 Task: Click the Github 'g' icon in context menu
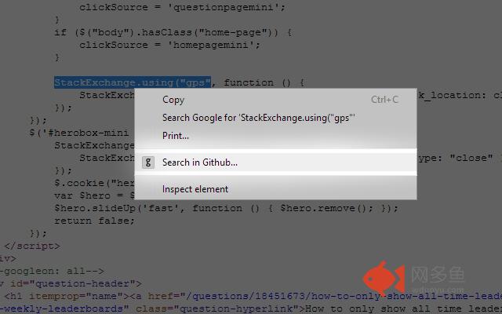[148, 162]
